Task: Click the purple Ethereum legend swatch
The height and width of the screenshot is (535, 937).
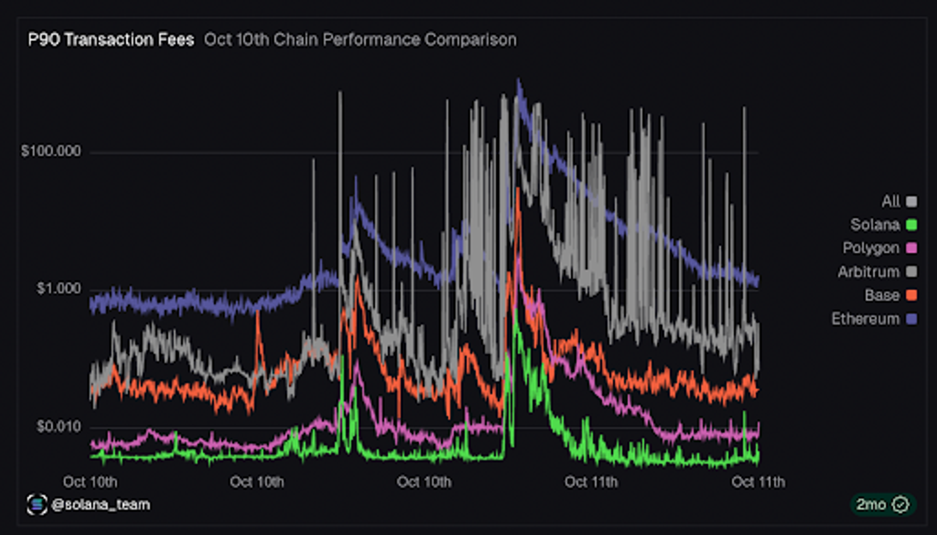Action: click(911, 319)
